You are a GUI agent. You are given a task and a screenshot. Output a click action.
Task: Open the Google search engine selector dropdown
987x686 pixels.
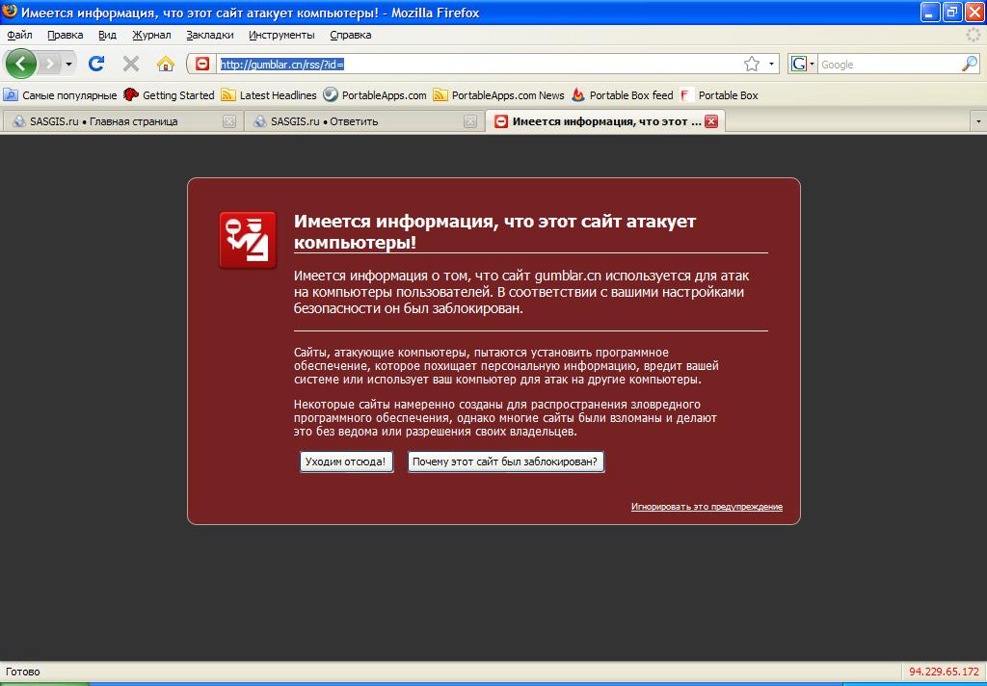(x=803, y=65)
